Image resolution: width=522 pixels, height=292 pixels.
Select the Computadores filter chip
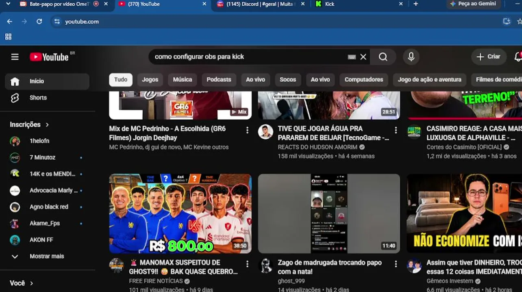coord(364,79)
